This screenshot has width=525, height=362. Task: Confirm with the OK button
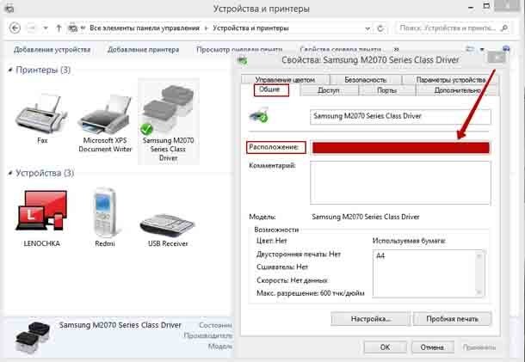385,347
